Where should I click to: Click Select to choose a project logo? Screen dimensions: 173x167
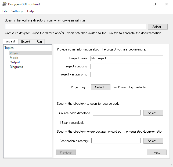click(x=100, y=87)
